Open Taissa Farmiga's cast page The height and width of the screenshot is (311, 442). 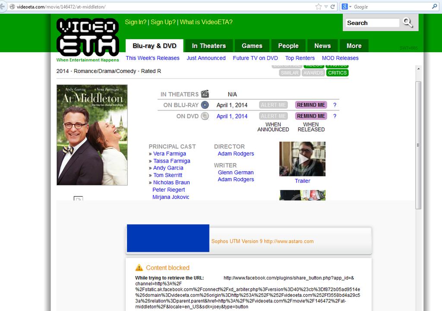click(x=172, y=161)
